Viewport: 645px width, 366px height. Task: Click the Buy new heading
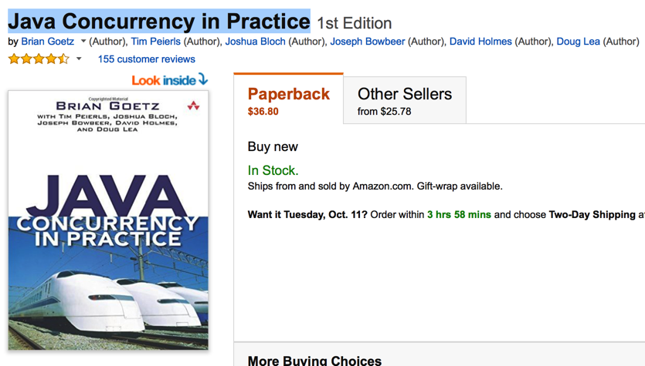coord(273,146)
